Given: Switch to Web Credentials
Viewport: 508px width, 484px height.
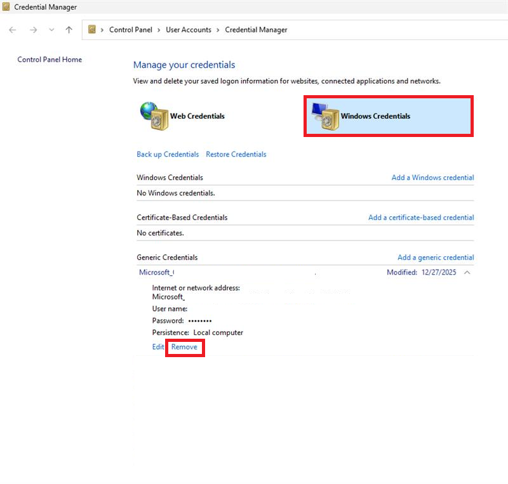Looking at the screenshot, I should [197, 116].
